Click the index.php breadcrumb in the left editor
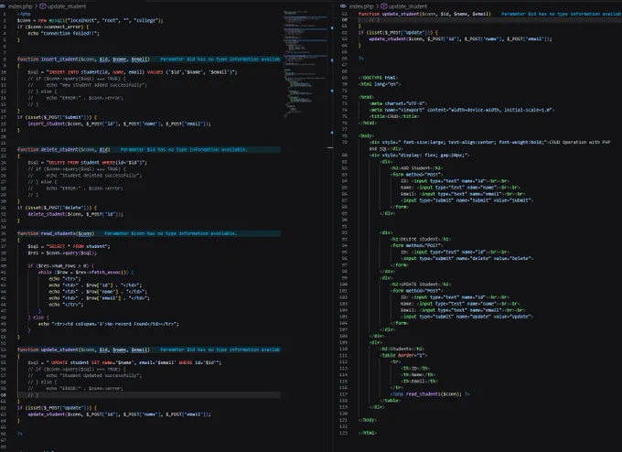Viewport: 622px width, 452px height. point(20,6)
